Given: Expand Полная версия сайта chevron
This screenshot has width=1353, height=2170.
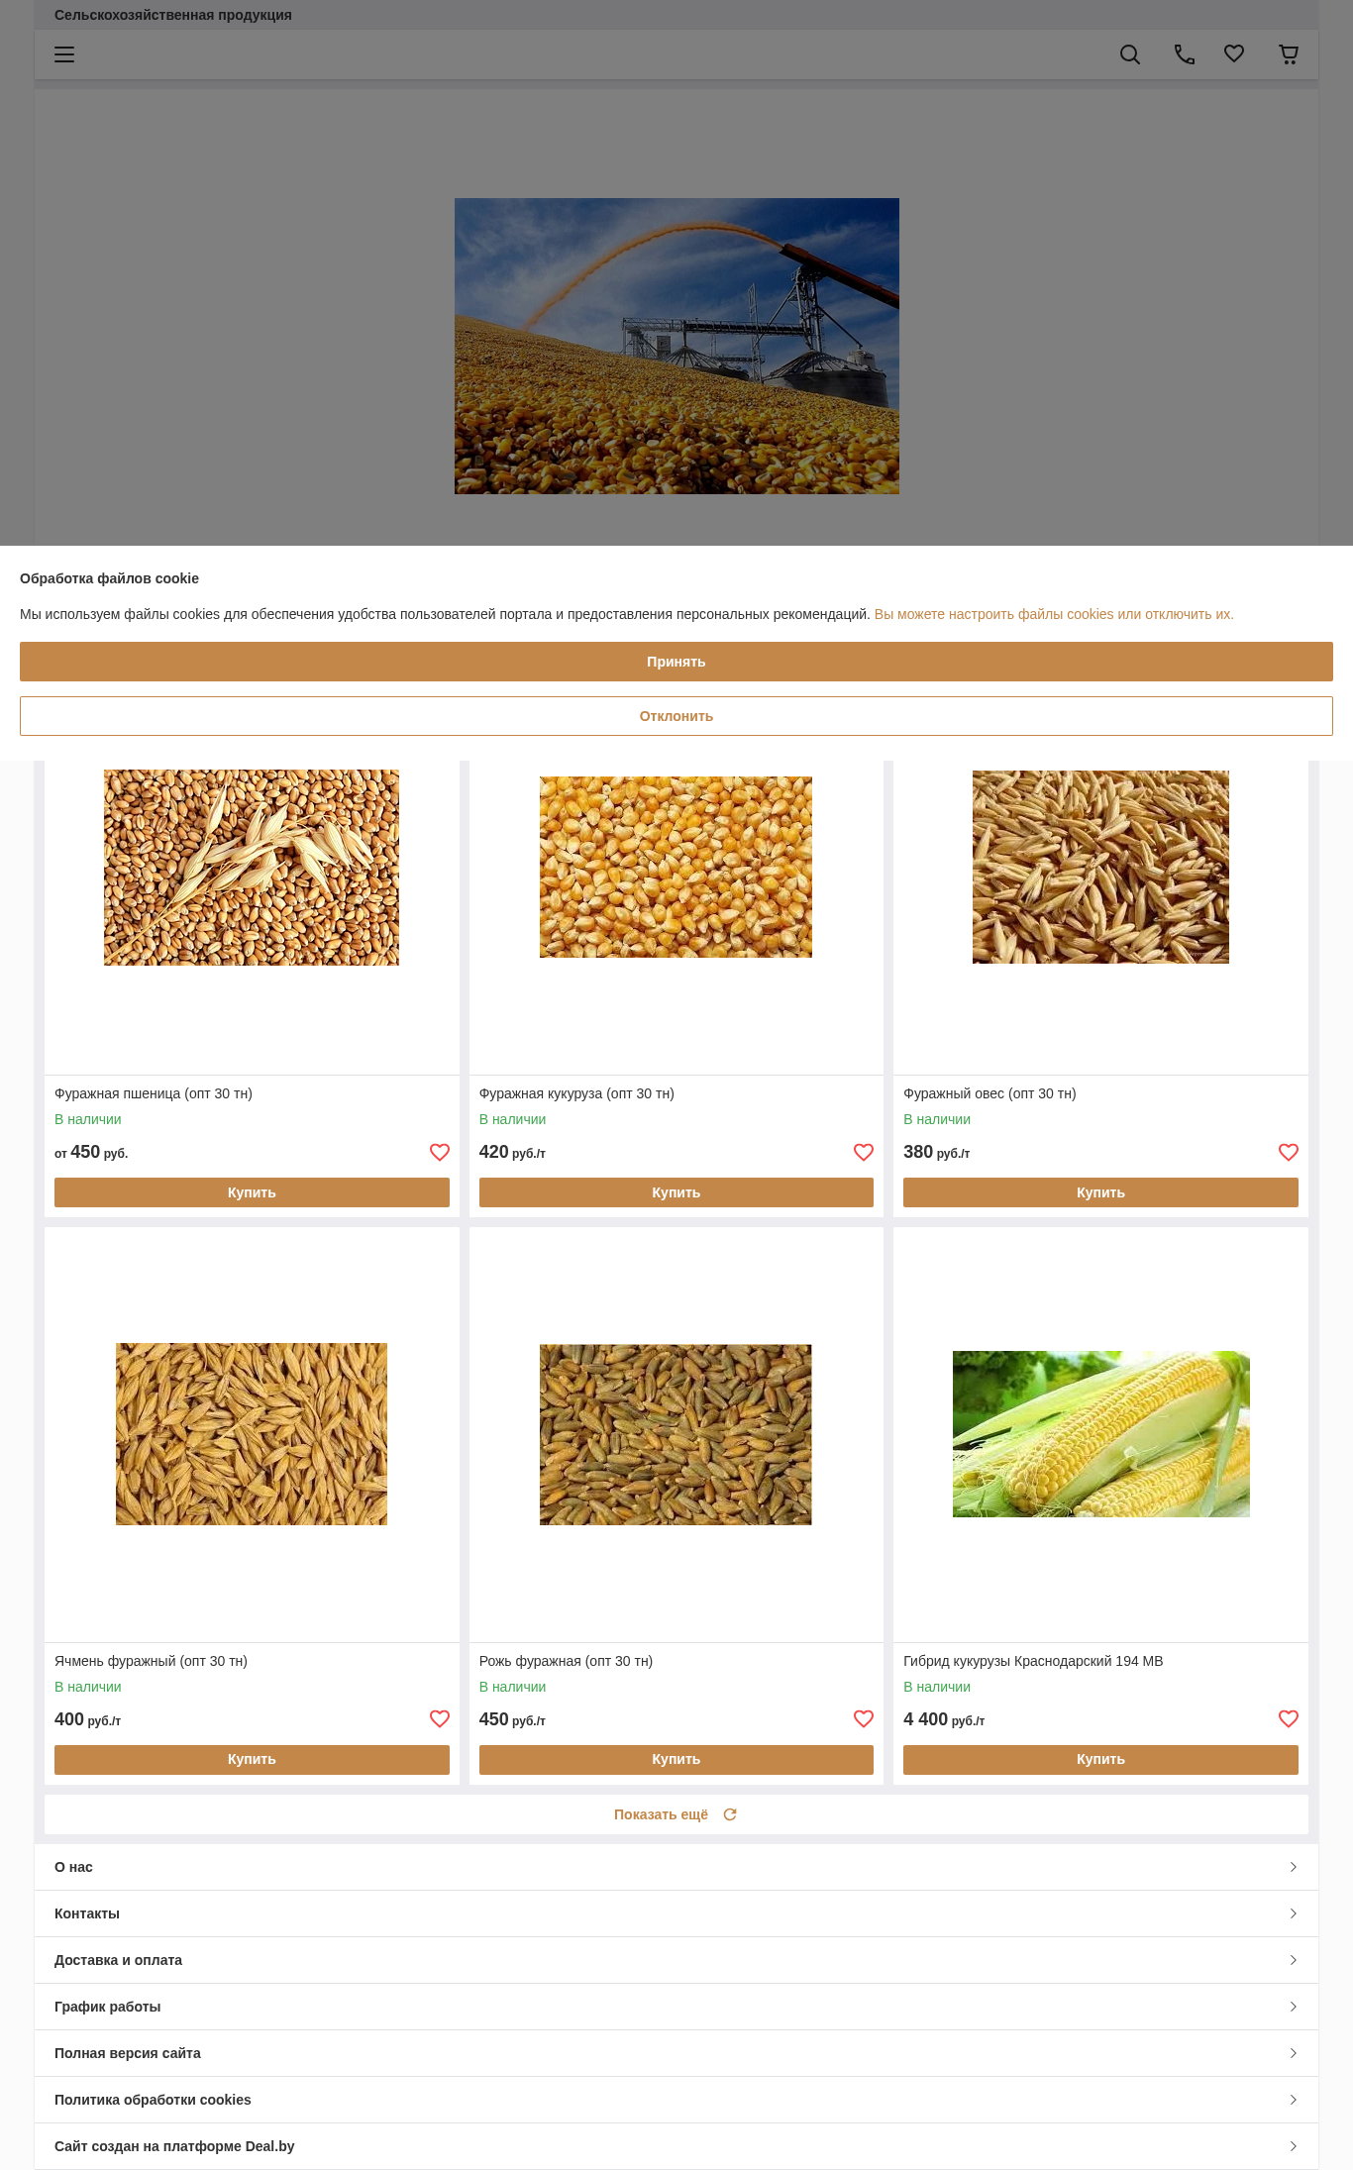Looking at the screenshot, I should click(x=1294, y=2053).
